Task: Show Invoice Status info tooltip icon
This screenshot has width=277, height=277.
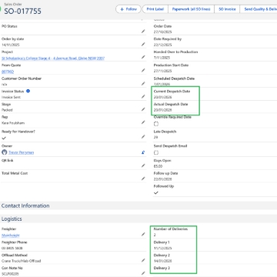Action: 28,91
